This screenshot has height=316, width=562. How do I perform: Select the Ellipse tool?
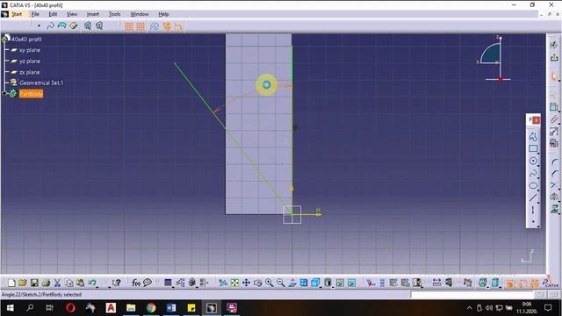tap(533, 185)
